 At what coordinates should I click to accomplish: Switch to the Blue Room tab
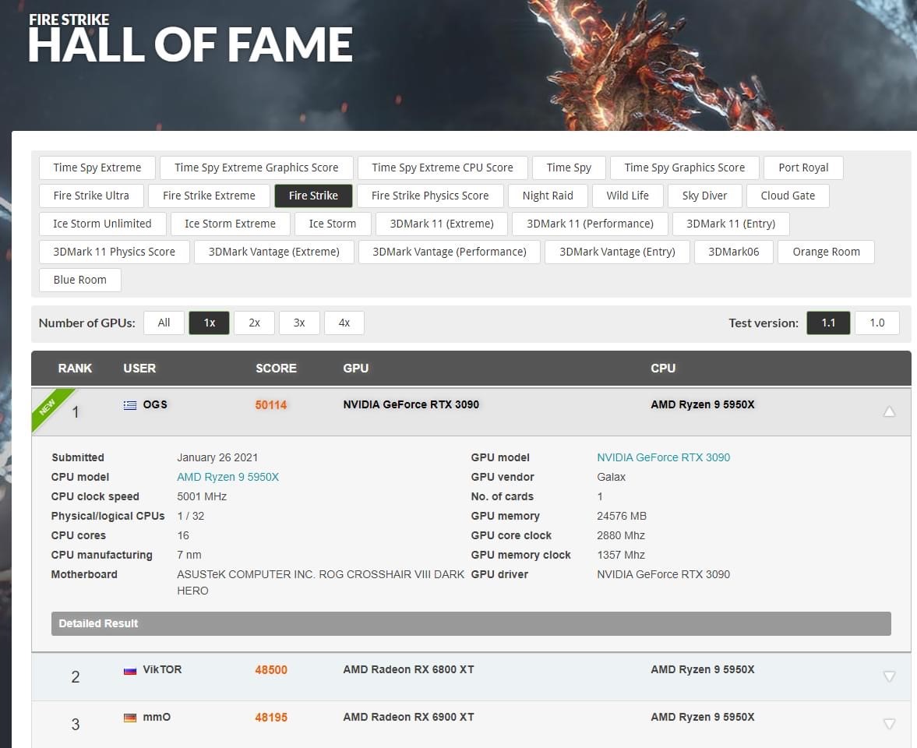click(x=80, y=280)
